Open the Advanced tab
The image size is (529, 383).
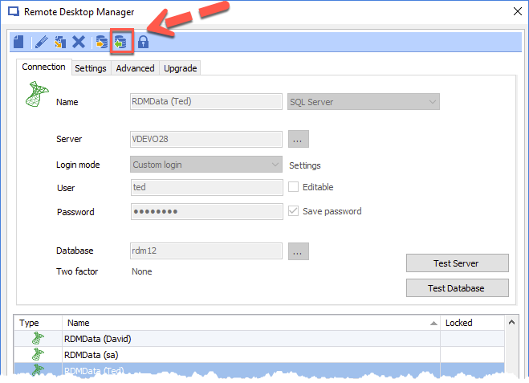coord(135,68)
